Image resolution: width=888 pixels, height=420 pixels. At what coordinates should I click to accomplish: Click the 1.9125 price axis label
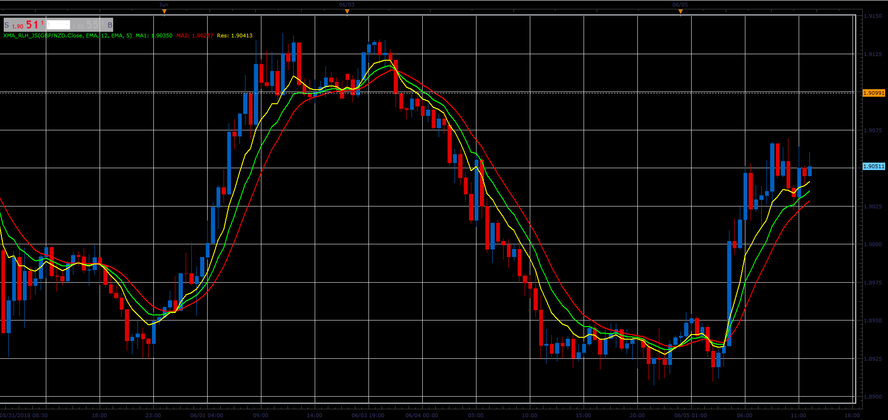[873, 54]
